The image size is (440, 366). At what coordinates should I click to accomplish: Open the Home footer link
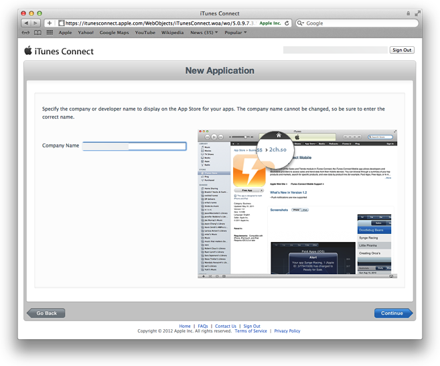click(x=185, y=326)
